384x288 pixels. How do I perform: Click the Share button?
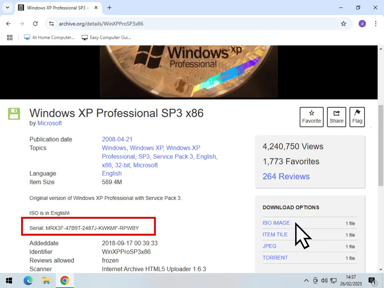[337, 117]
